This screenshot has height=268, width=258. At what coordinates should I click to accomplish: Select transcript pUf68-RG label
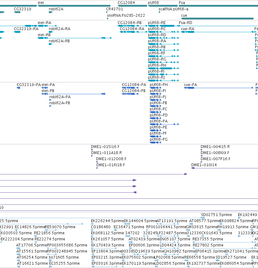click(x=157, y=59)
